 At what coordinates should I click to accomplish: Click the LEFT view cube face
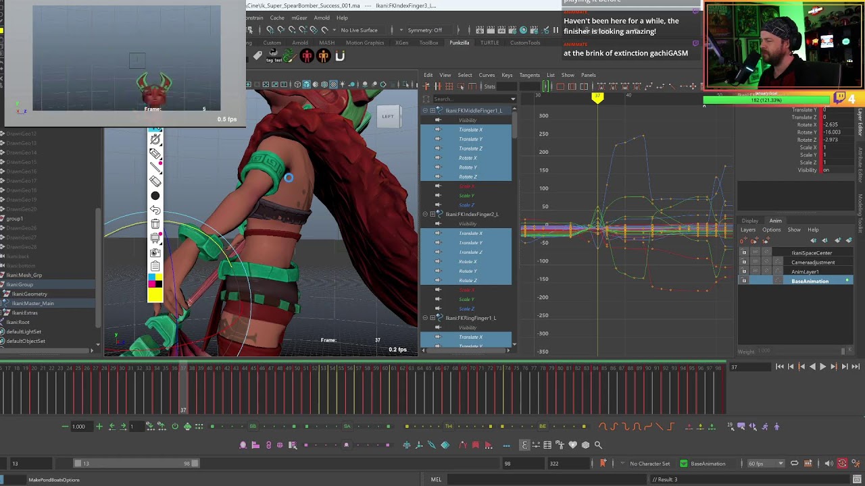[x=388, y=116]
